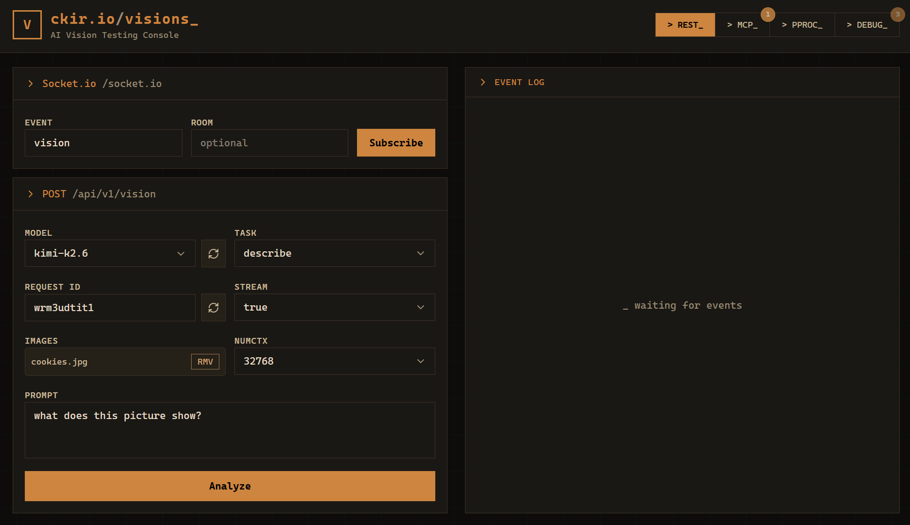Regenerate the request ID icon
Screen dimensions: 910x525
coord(214,307)
